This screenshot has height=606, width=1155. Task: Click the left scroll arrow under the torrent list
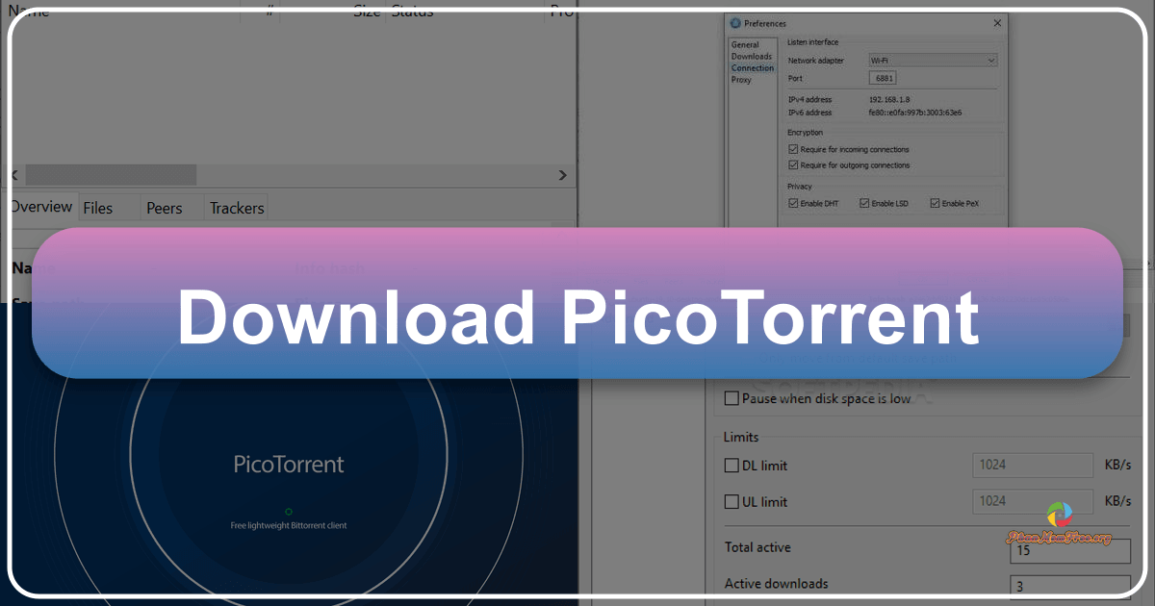[x=14, y=175]
